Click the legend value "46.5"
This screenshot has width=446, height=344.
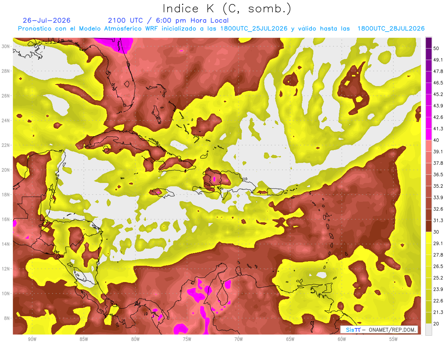click(x=438, y=82)
